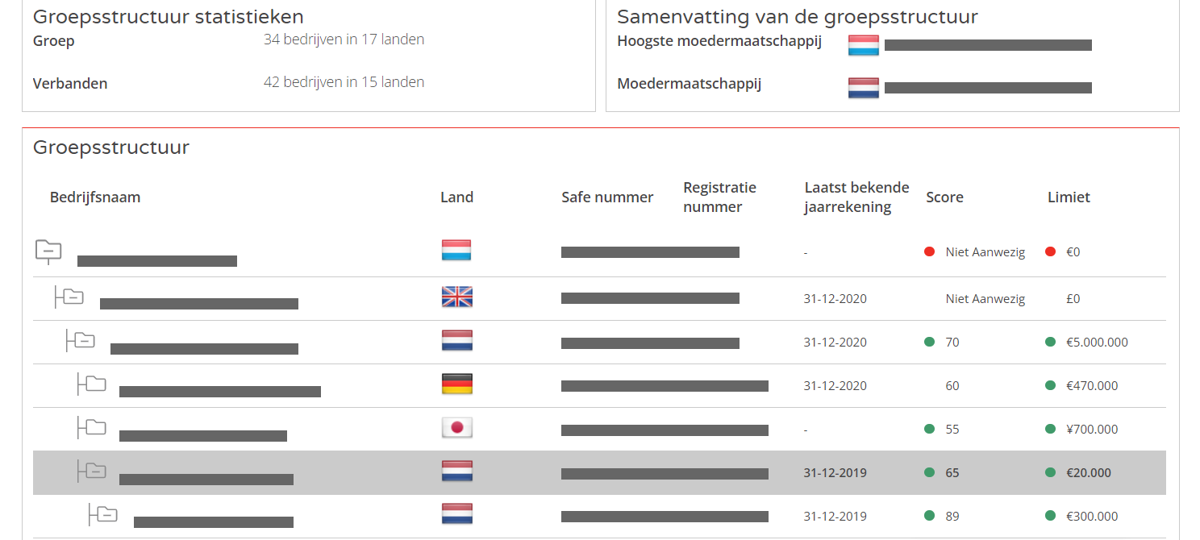The image size is (1200, 540).
Task: Click the Japanese company folder icon
Action: click(x=94, y=428)
